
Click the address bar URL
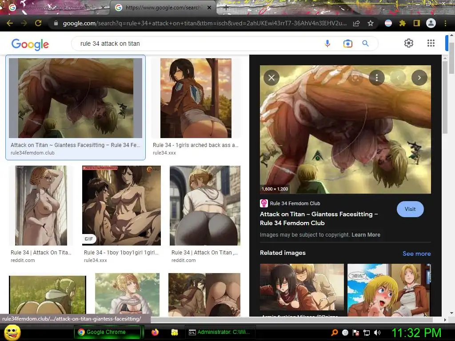[204, 23]
